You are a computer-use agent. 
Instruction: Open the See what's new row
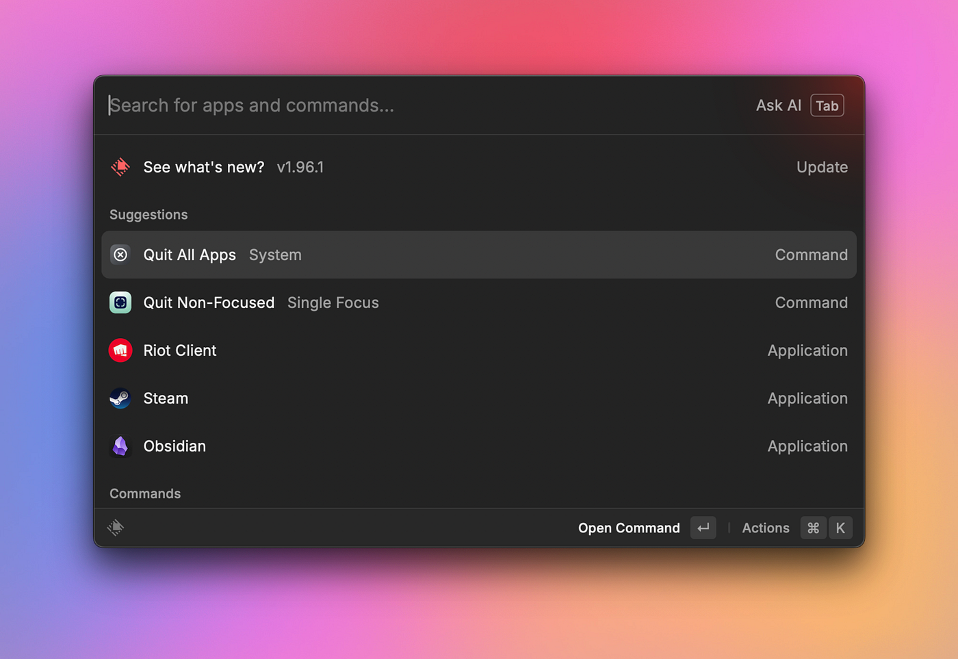(x=479, y=167)
